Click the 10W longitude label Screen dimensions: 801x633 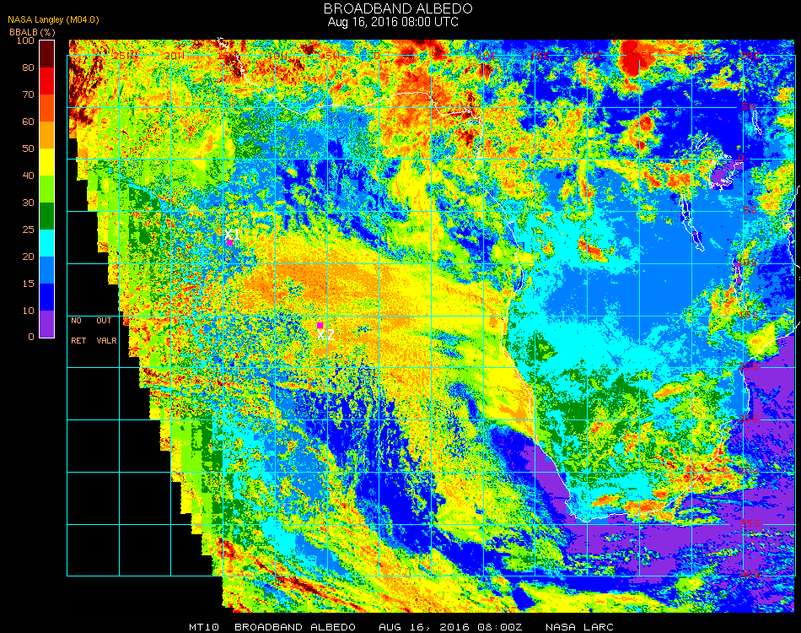pyautogui.click(x=279, y=56)
